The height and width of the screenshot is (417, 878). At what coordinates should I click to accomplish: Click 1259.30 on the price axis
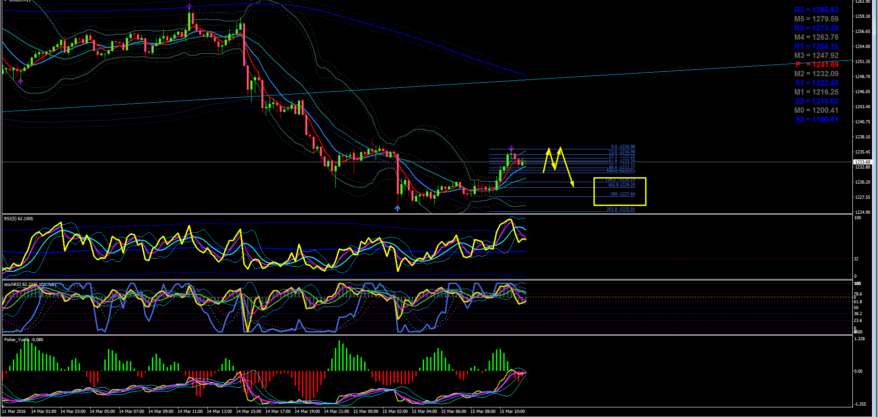[x=862, y=16]
